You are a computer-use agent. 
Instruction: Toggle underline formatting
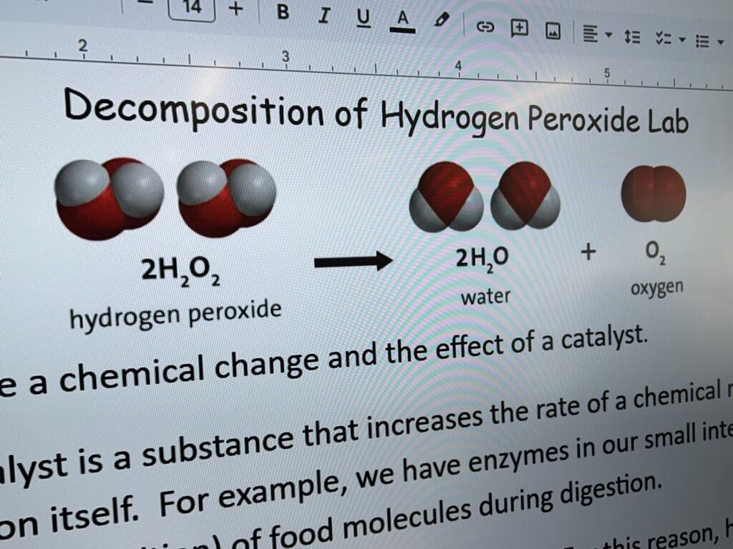click(x=364, y=18)
